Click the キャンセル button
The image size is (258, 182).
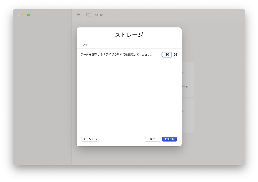click(x=90, y=139)
